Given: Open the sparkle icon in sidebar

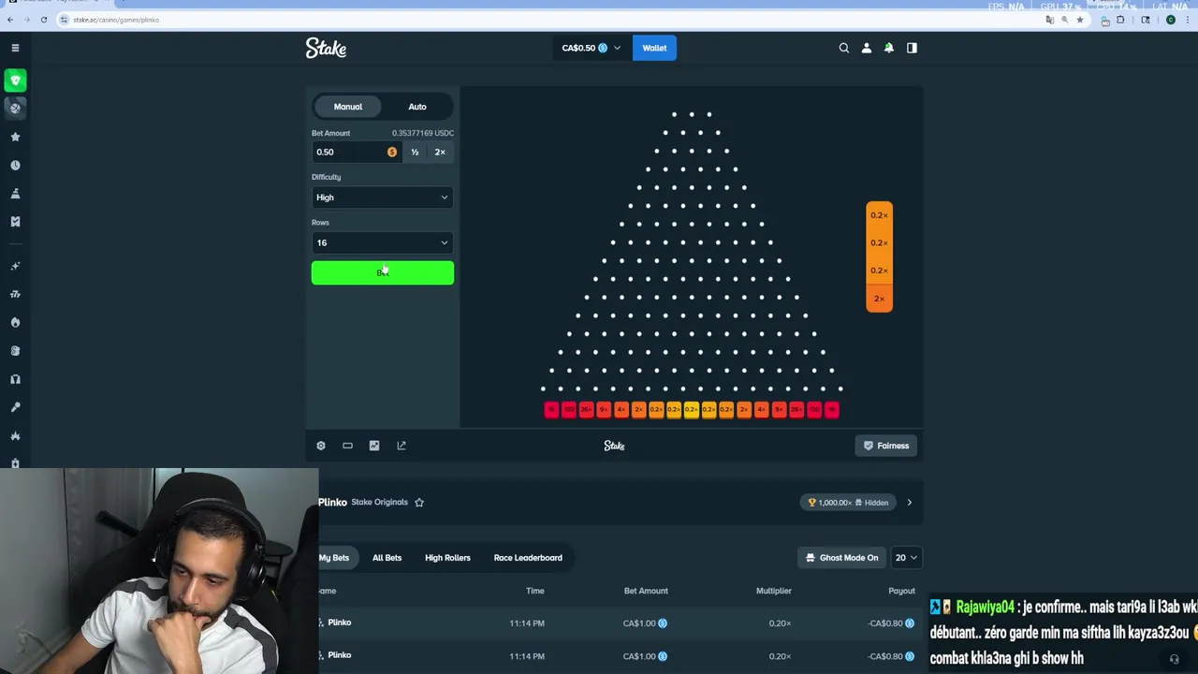Looking at the screenshot, I should [x=15, y=266].
